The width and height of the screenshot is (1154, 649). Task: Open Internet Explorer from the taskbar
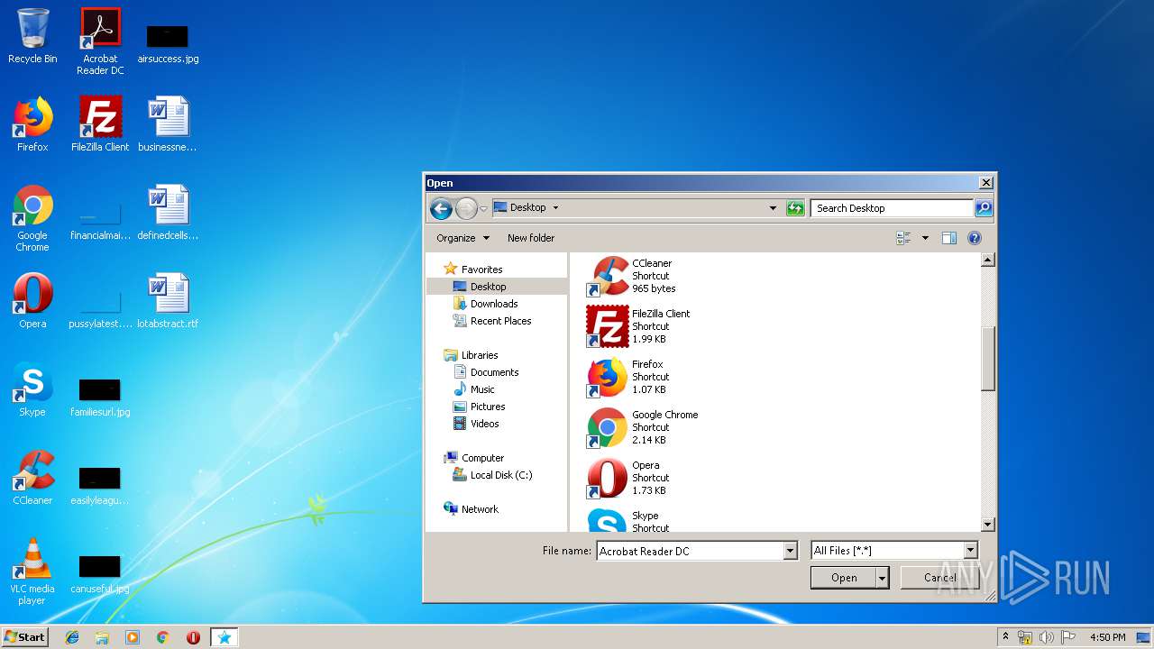pos(72,637)
